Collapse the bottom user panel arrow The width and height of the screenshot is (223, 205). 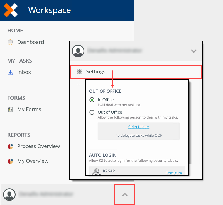click(124, 194)
